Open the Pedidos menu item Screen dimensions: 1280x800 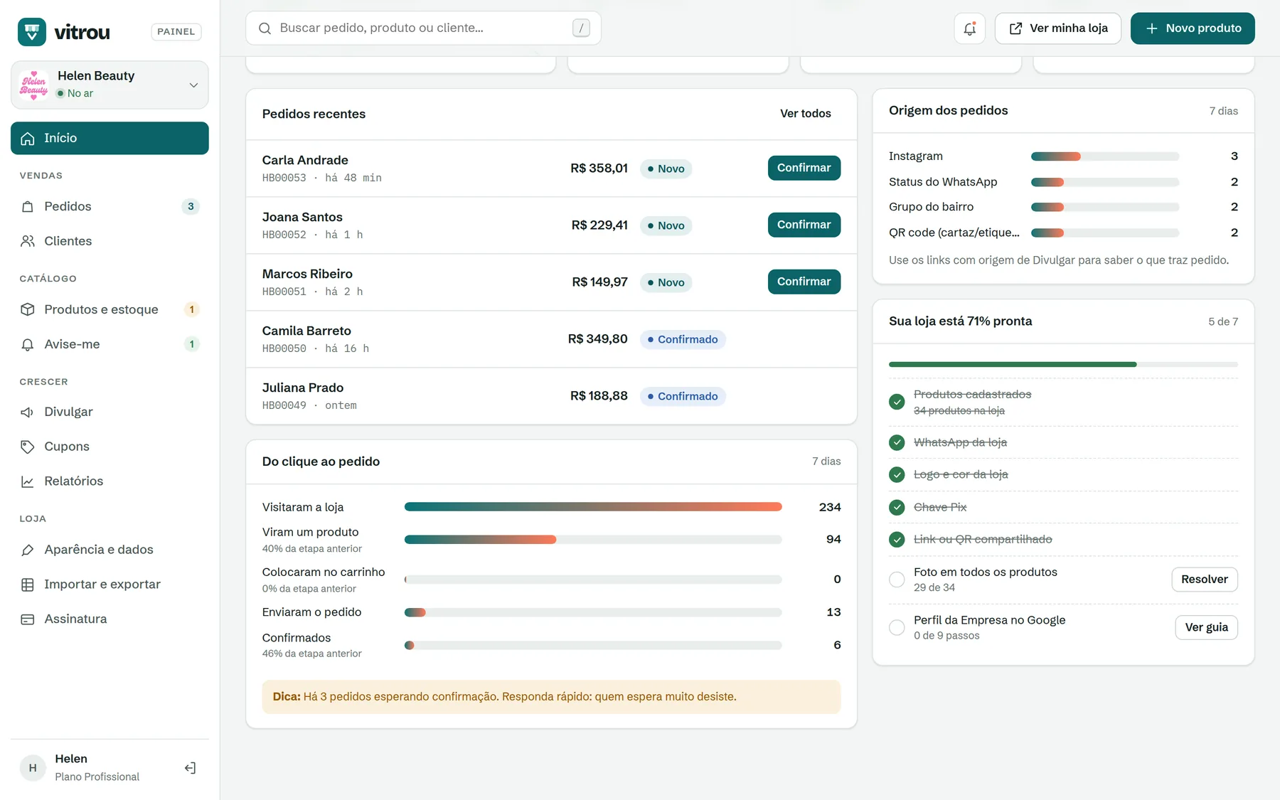point(110,206)
